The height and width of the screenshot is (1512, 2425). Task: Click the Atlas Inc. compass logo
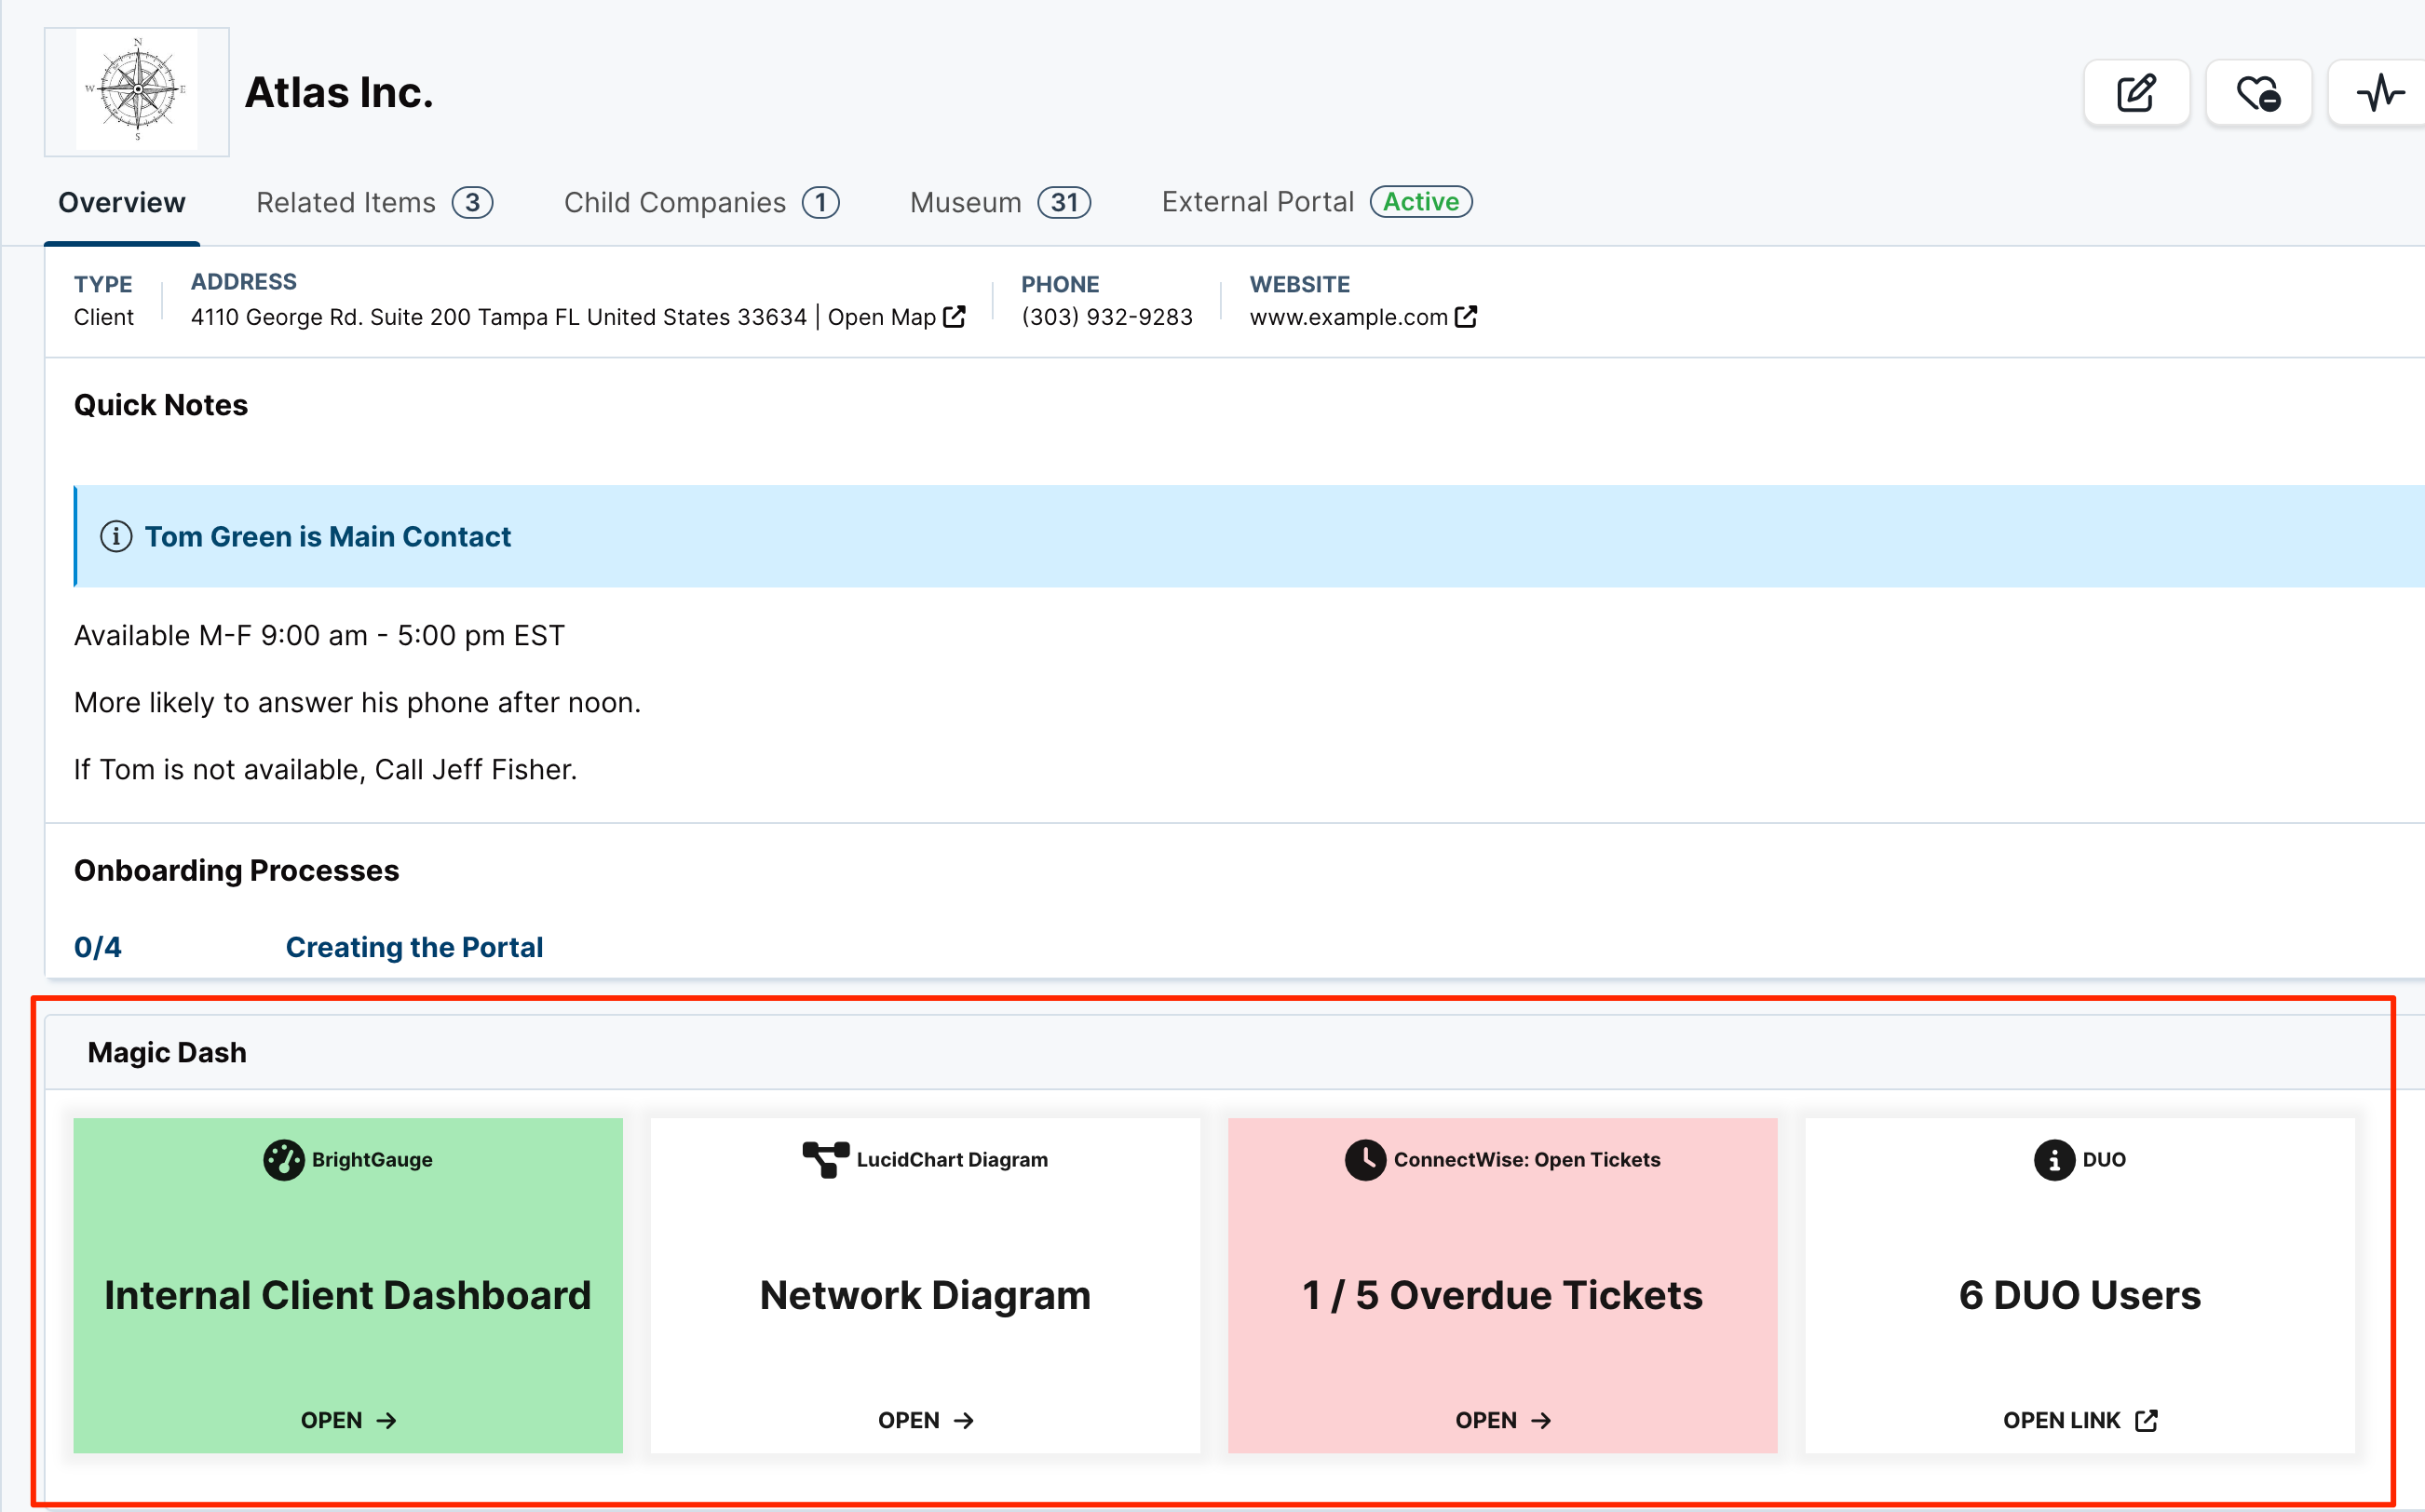pos(136,91)
